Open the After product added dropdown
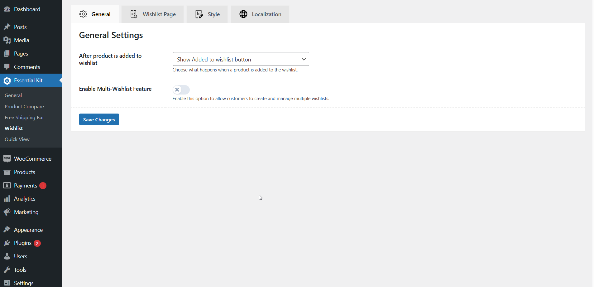Image resolution: width=594 pixels, height=287 pixels. (241, 59)
